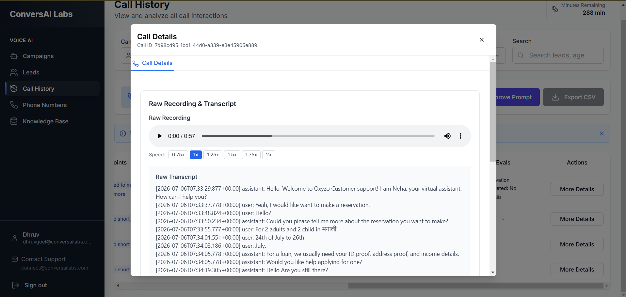Mute the recording via the speaker icon
This screenshot has height=297, width=626.
click(447, 136)
